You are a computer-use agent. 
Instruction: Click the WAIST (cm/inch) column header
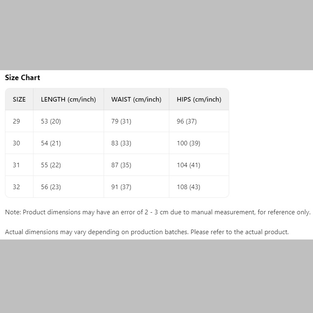coord(136,99)
